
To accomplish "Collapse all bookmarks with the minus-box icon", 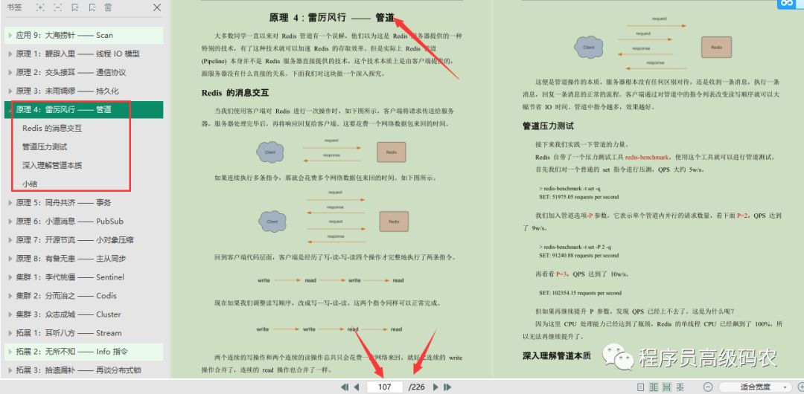I will pos(57,7).
